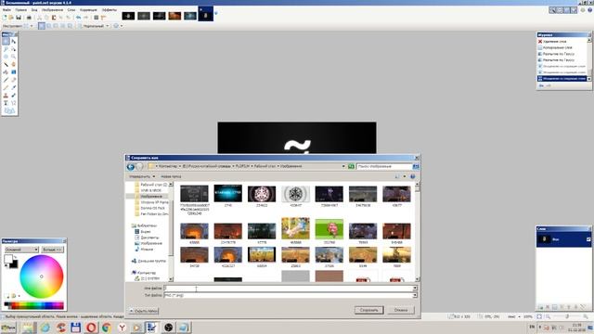Toggle the Replace selection mode button
The width and height of the screenshot is (594, 334).
[42, 26]
